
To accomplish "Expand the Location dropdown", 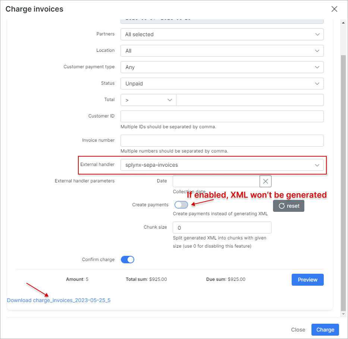I will [222, 51].
